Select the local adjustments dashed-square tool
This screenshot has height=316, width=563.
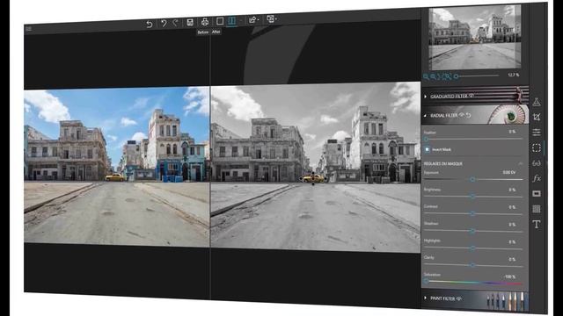coord(537,147)
